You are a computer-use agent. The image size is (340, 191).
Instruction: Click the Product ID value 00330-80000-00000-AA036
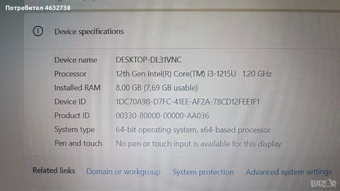click(x=162, y=116)
